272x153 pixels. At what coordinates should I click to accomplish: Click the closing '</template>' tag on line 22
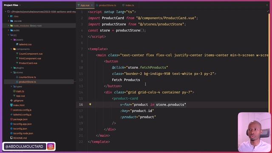coord(99,142)
